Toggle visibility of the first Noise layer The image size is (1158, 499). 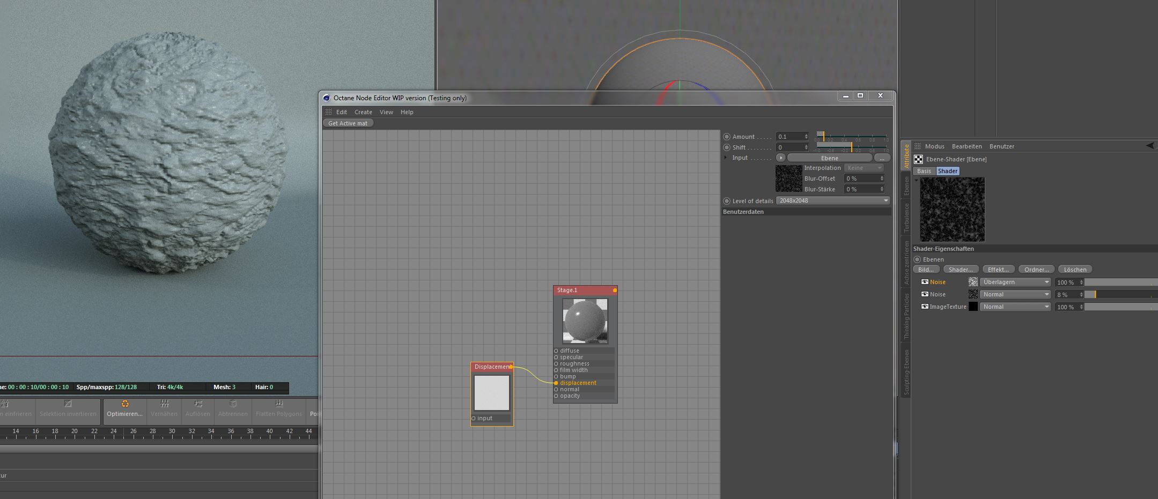click(925, 282)
